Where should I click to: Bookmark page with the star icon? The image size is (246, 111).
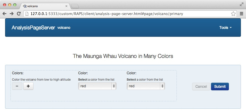coord(233,14)
